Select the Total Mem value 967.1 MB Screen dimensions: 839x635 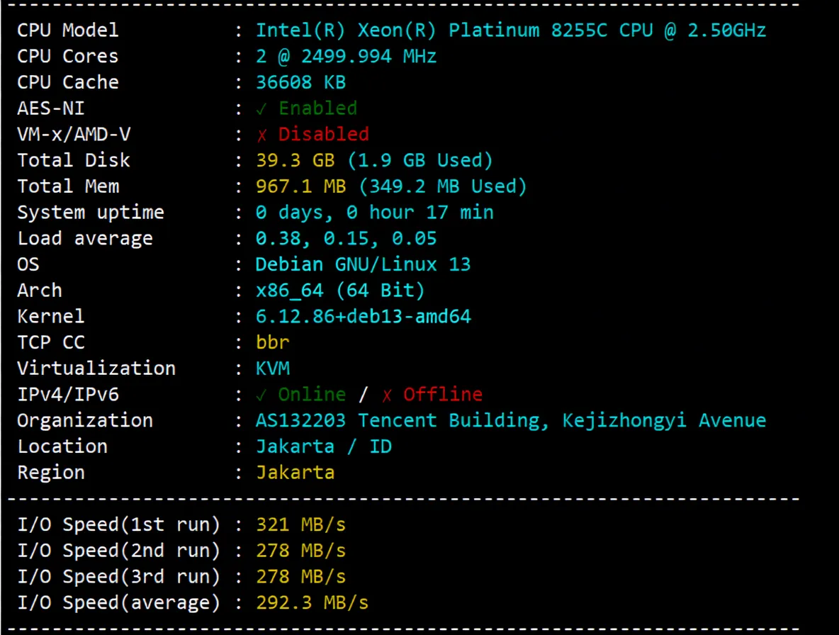pyautogui.click(x=300, y=186)
